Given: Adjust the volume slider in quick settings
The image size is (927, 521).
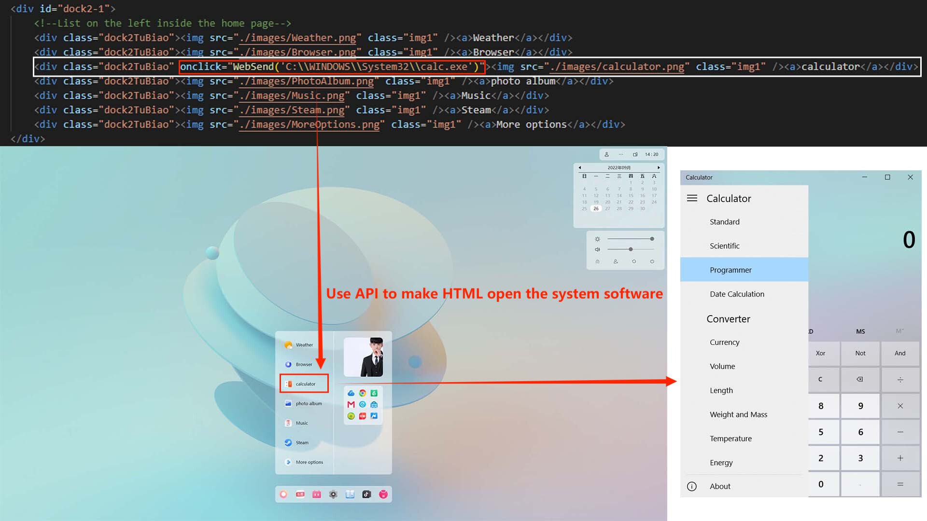Looking at the screenshot, I should pos(631,249).
